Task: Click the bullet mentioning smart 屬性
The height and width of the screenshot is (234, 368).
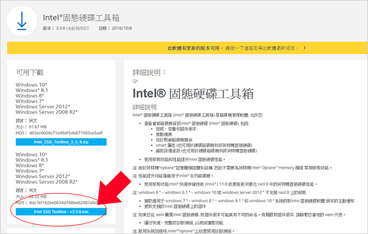Action: [204, 145]
